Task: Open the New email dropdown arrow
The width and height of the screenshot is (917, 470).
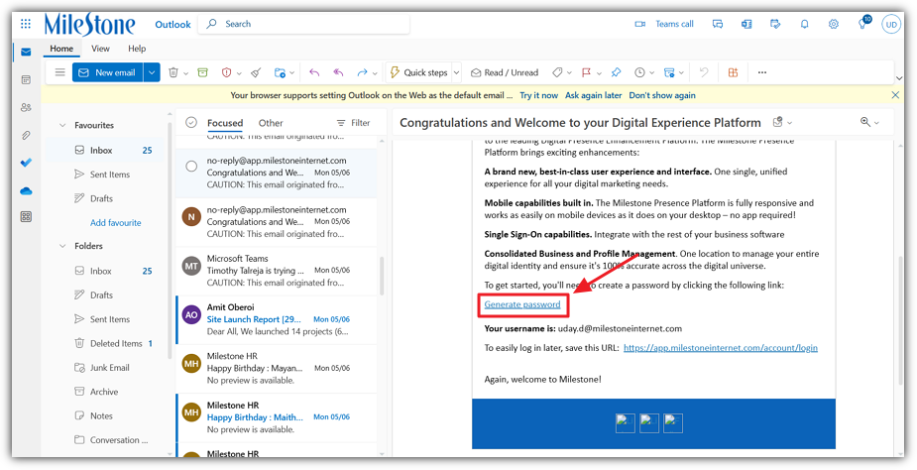Action: point(152,72)
